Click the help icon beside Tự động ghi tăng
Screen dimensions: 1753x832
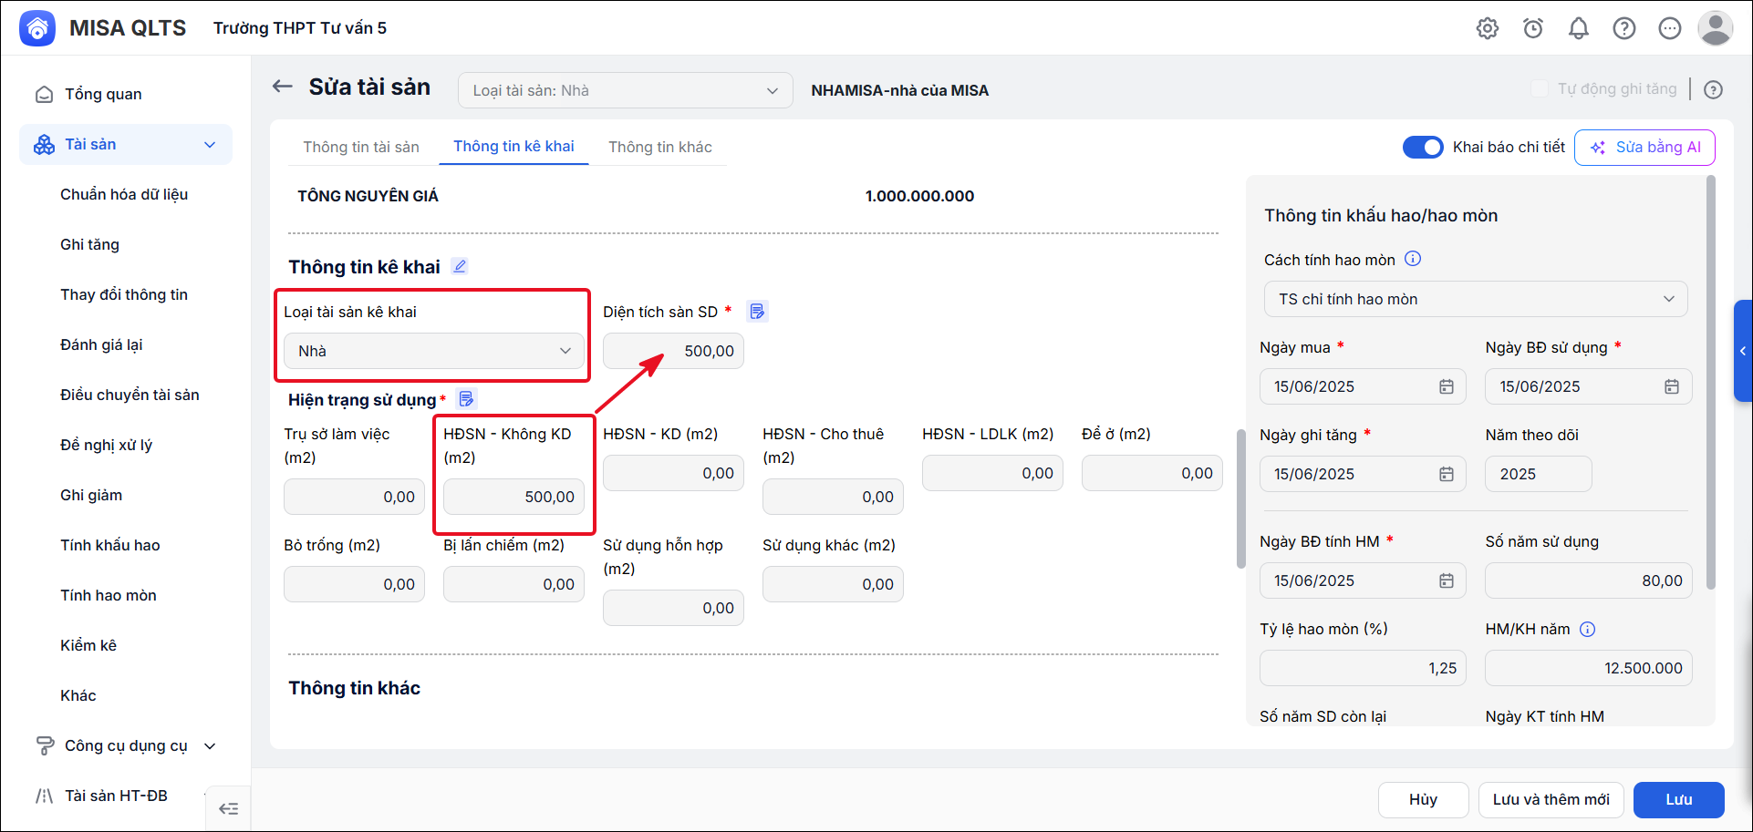[x=1714, y=89]
